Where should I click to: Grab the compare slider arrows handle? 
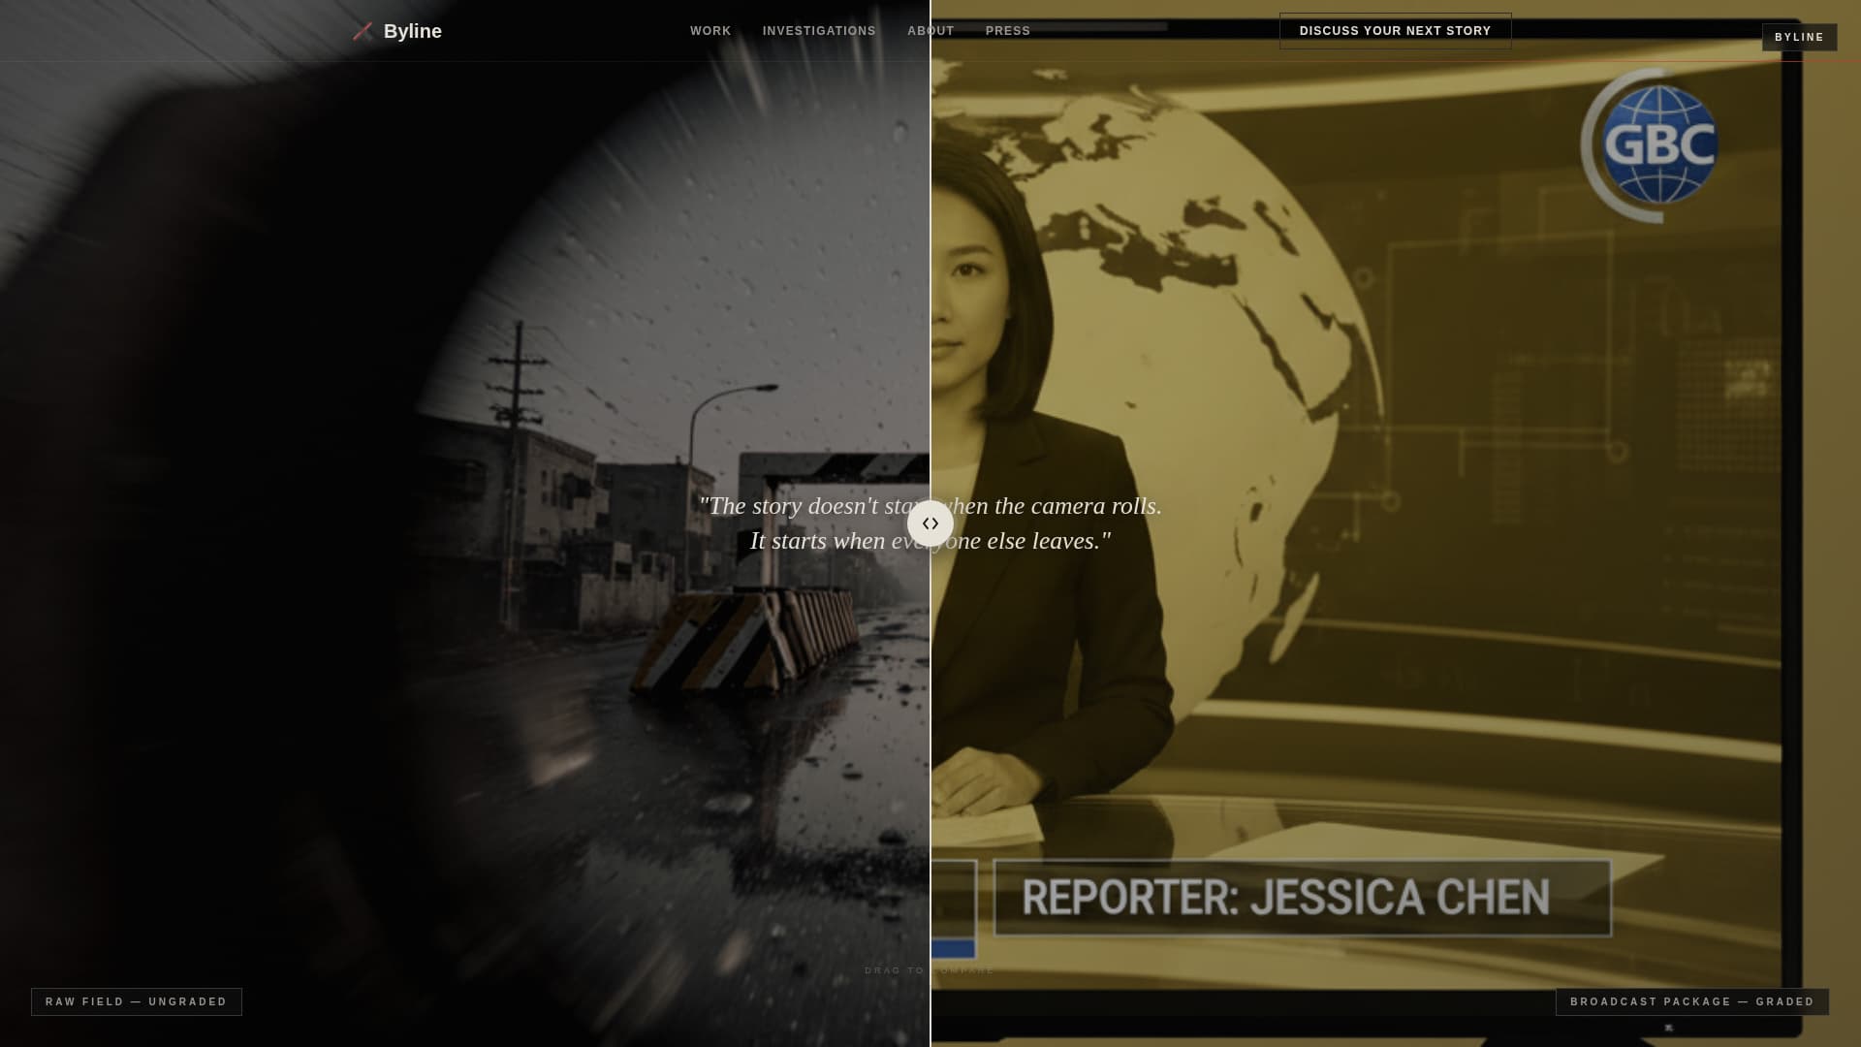click(930, 523)
